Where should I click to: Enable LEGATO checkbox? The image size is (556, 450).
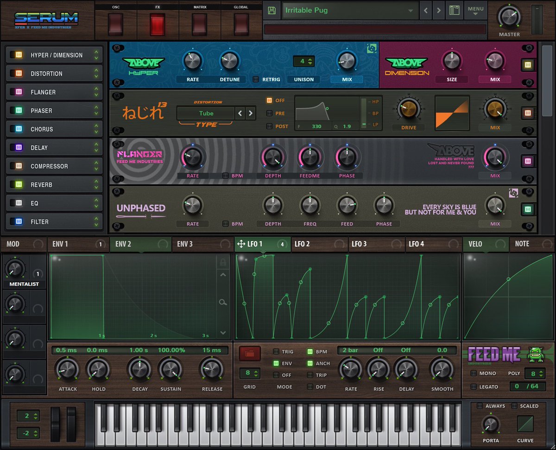click(474, 387)
